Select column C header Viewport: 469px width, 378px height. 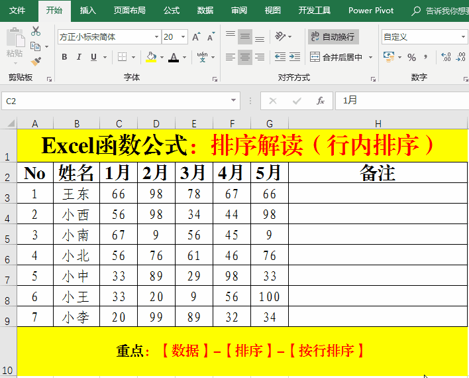[x=119, y=123]
